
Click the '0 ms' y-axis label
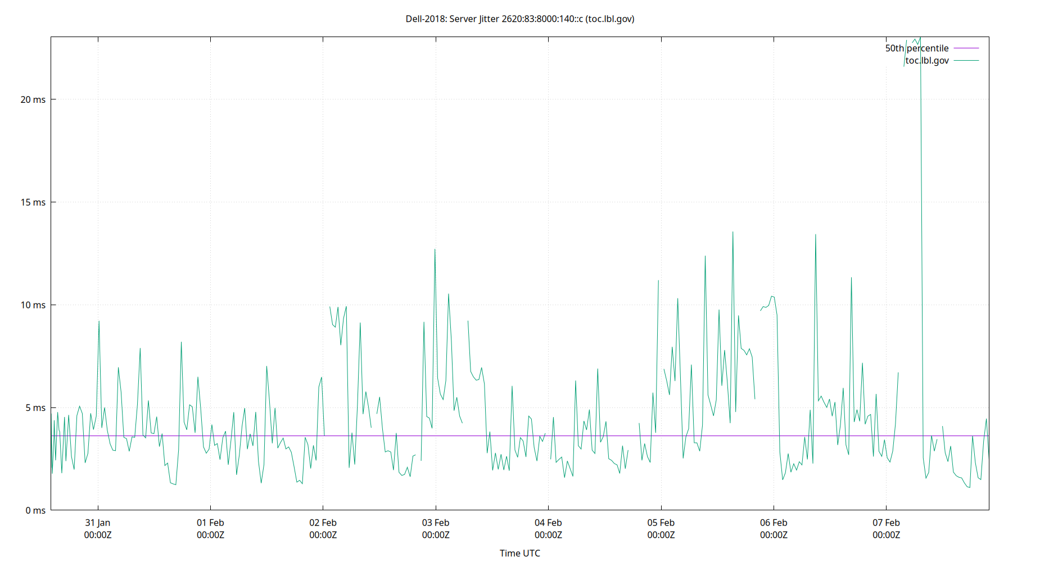click(36, 510)
